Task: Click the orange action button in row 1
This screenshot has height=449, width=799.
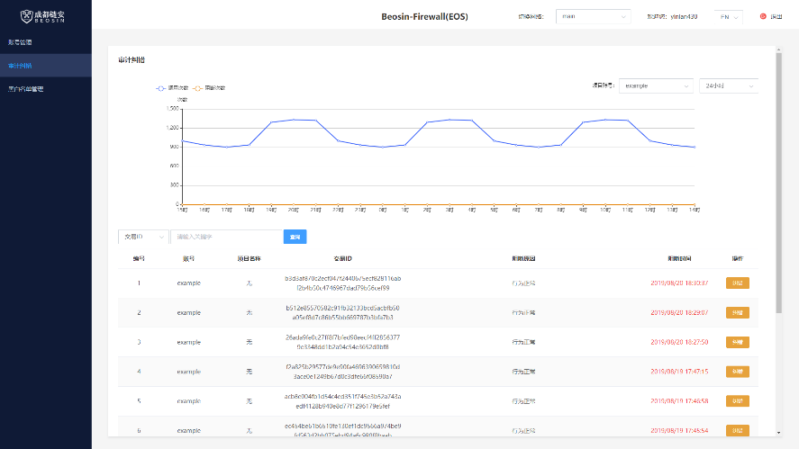Action: pos(738,283)
